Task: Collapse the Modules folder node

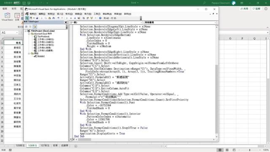Action: 29,54
